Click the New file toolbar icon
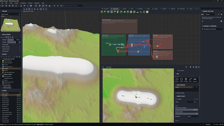Image resolution: width=224 pixels, height=126 pixels. pyautogui.click(x=3, y=6)
